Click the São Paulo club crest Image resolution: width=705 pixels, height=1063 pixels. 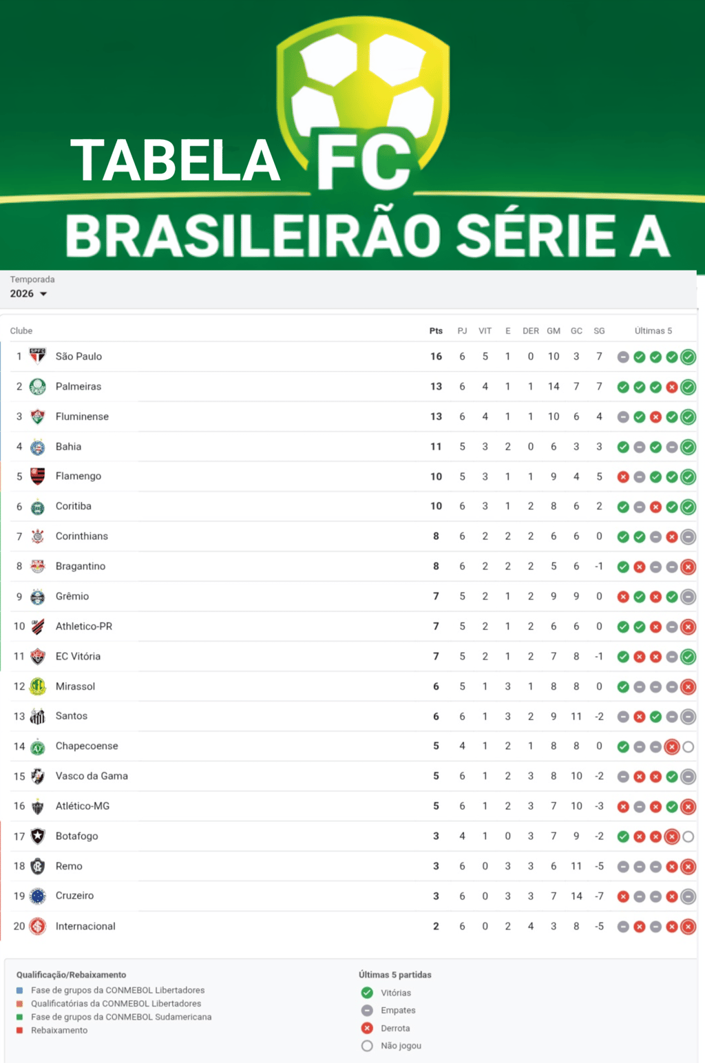[x=38, y=356]
